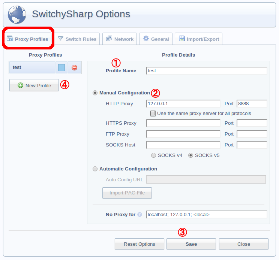
Task: Click the Import/Export floppy disk icon
Action: [x=181, y=38]
